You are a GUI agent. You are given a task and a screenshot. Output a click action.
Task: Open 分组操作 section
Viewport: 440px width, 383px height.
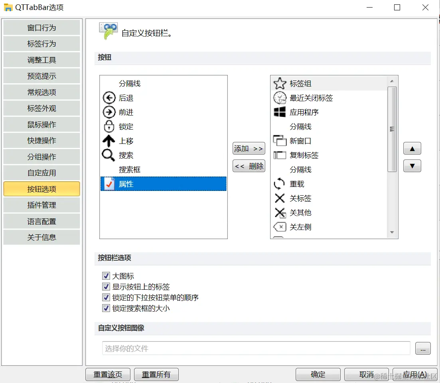click(x=41, y=157)
